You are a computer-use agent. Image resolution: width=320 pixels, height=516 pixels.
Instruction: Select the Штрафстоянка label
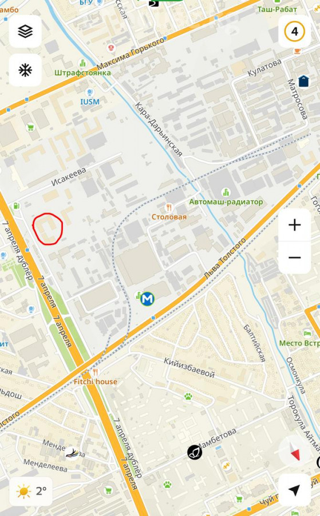(82, 73)
